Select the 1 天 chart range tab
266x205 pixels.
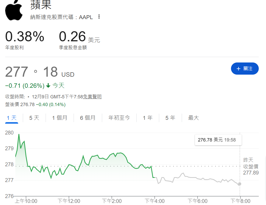click(11, 117)
